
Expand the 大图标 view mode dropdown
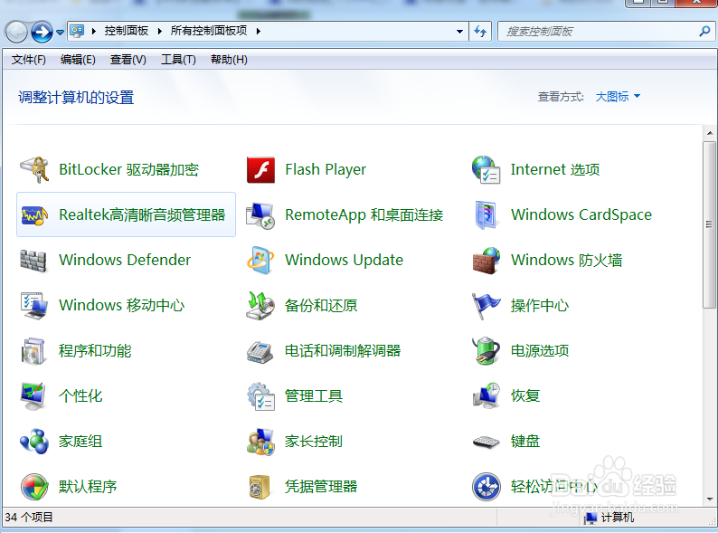pos(618,97)
